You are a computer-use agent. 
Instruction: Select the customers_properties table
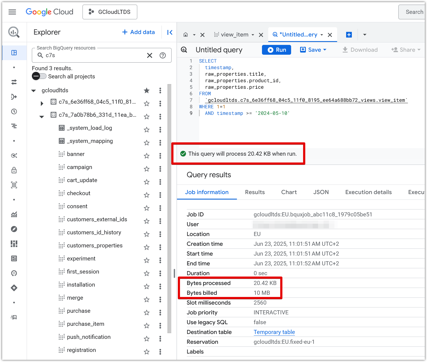pyautogui.click(x=94, y=246)
